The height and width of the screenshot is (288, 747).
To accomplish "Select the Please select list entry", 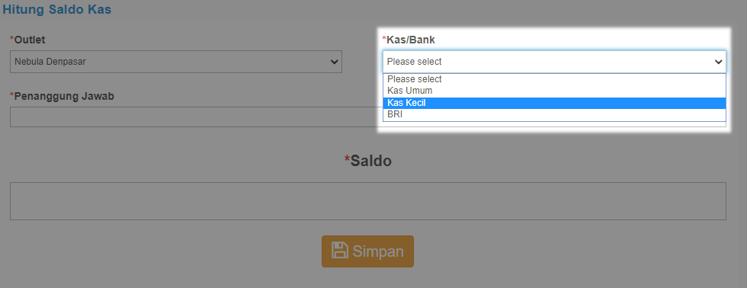I will pos(555,79).
